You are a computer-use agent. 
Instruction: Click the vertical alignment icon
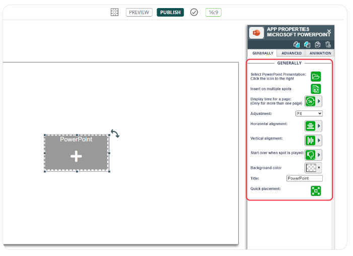311,141
